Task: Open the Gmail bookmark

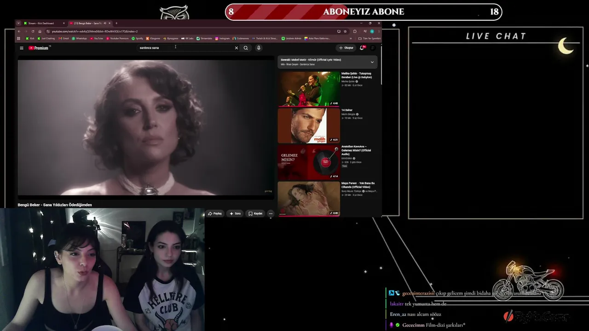Action: (64, 39)
